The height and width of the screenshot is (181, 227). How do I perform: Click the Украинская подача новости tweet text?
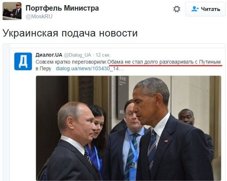tap(70, 33)
